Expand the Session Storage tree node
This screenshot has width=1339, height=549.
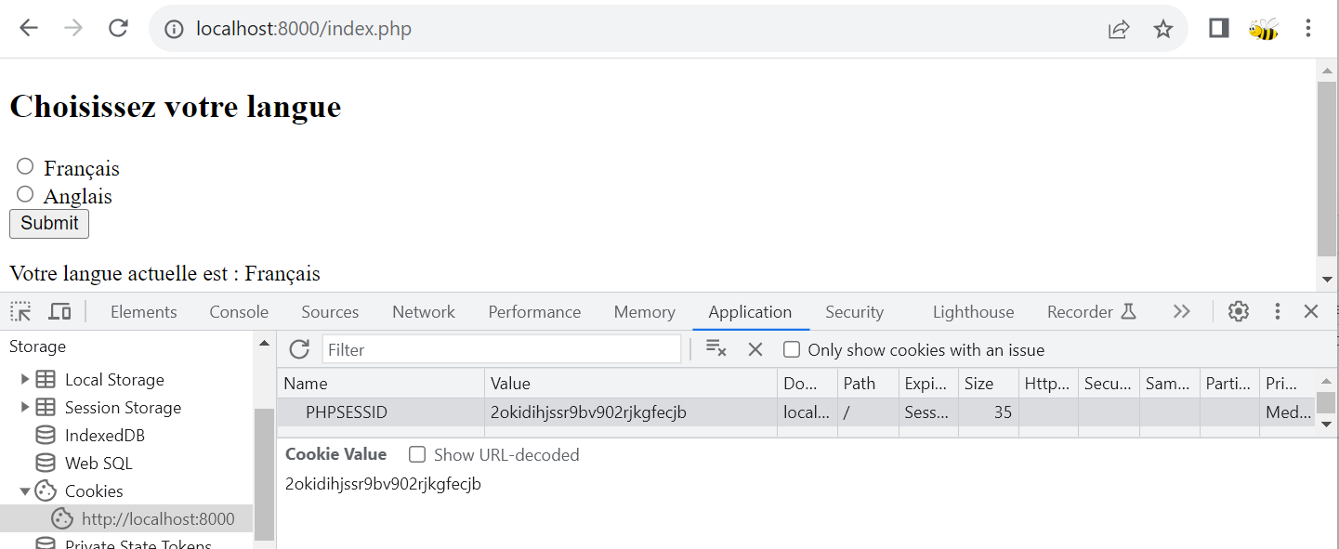coord(25,408)
